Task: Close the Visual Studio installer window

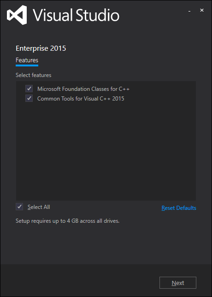Action: point(202,11)
